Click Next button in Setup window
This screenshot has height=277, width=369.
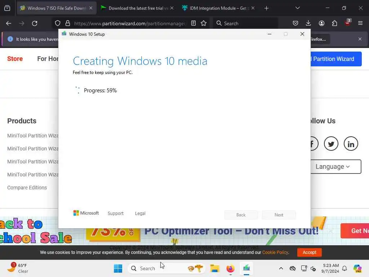(279, 215)
